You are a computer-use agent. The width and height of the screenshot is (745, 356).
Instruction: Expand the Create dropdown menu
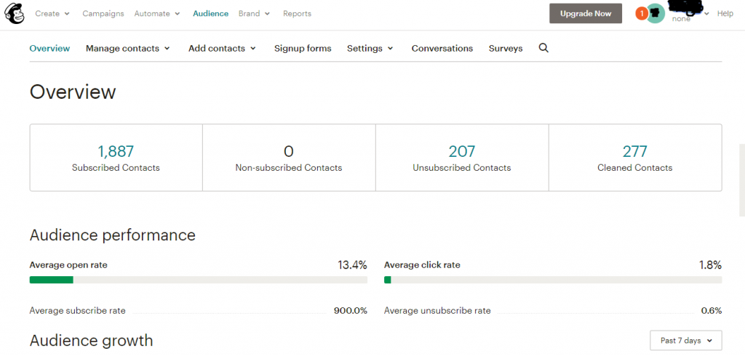pyautogui.click(x=52, y=14)
